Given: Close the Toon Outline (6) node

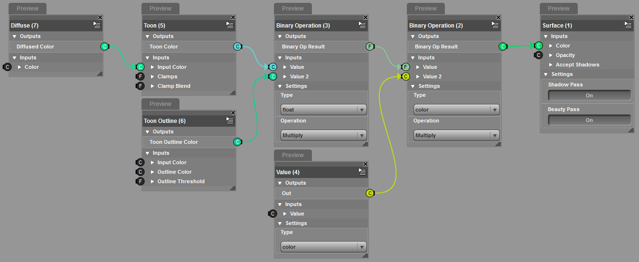Looking at the screenshot, I should pos(233,113).
